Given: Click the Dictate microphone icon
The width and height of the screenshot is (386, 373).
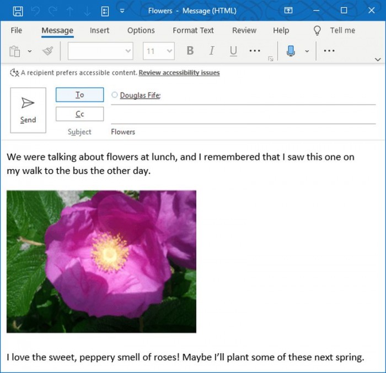Looking at the screenshot, I should coord(291,51).
